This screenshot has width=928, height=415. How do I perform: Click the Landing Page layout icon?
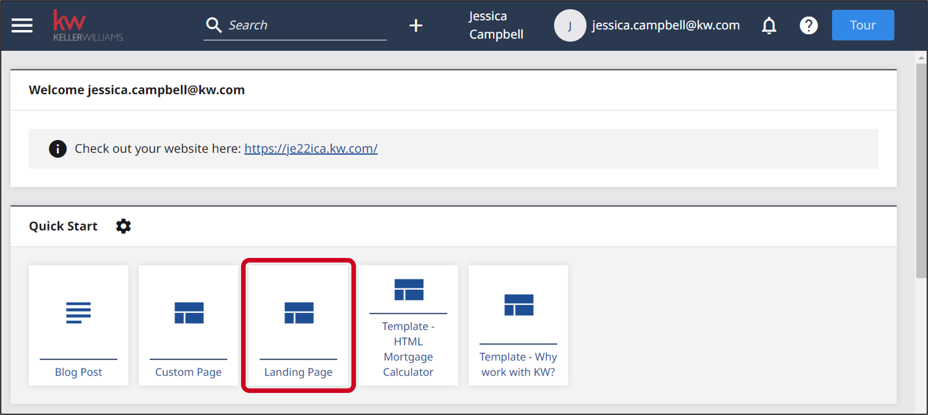coord(299,313)
